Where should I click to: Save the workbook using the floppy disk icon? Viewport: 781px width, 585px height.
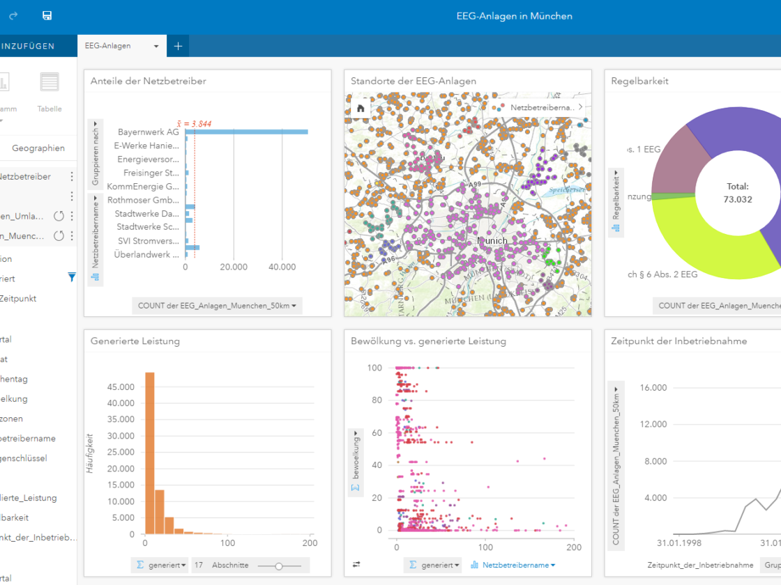coord(47,15)
